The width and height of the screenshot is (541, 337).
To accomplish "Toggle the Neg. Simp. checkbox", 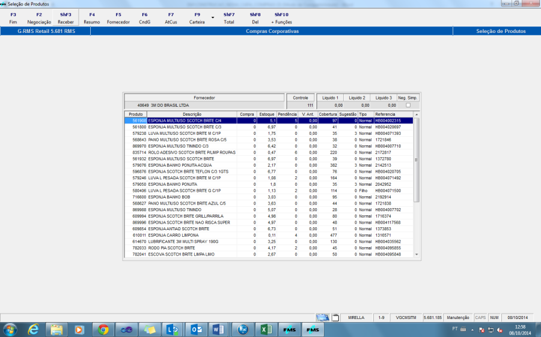I will (x=408, y=105).
